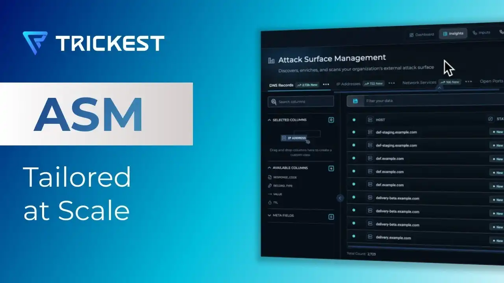Screen dimensions: 504x283
Task: Click the STATUS column header icon
Action: click(x=490, y=119)
